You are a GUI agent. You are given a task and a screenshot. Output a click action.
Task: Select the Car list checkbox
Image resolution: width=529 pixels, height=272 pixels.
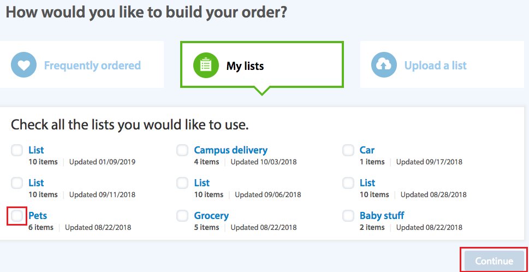pos(348,150)
